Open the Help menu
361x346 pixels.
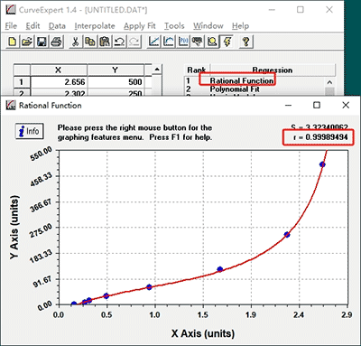tap(240, 26)
